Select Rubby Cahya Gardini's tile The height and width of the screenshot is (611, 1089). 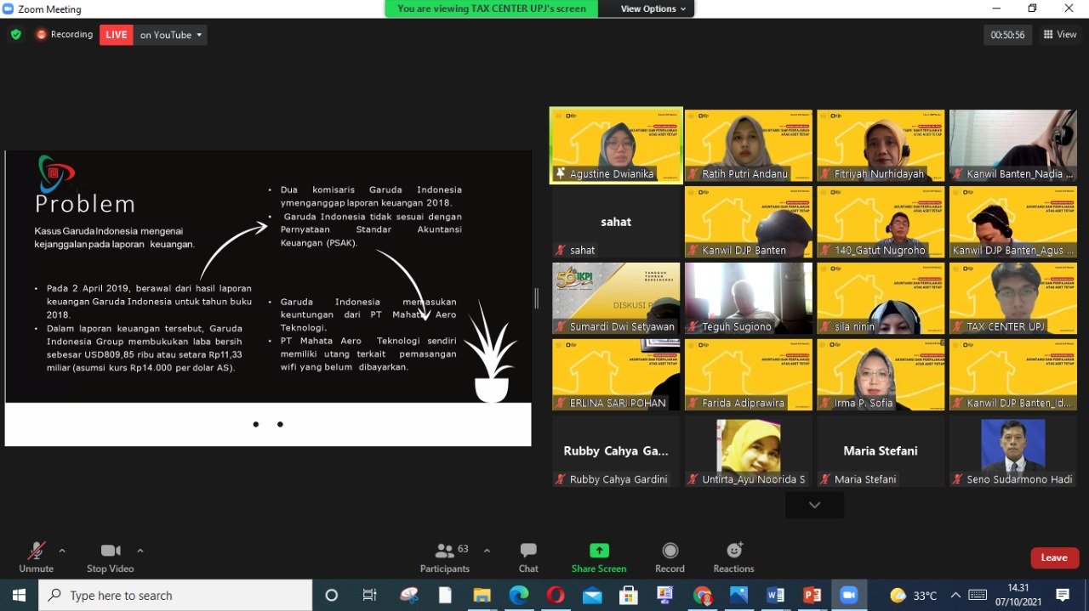coord(616,451)
